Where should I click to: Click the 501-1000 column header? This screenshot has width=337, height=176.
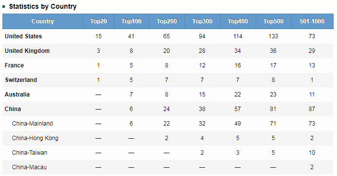[x=312, y=21]
